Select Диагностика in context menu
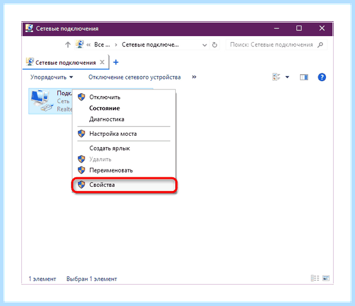The image size is (355, 306). tap(124, 119)
